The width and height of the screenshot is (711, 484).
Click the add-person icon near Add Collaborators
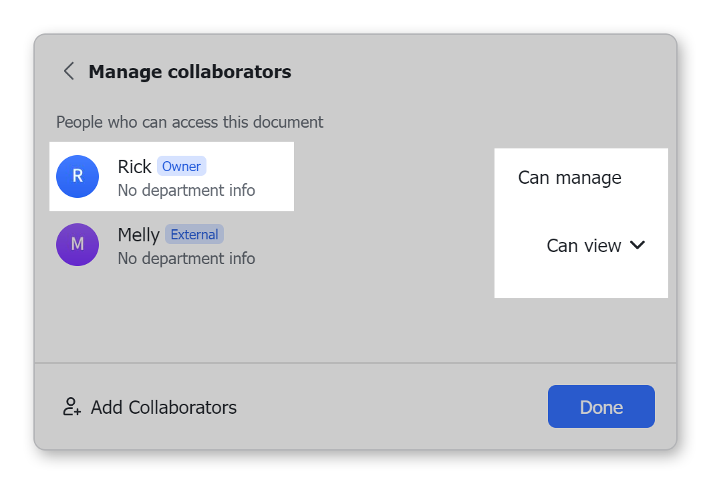[x=72, y=407]
